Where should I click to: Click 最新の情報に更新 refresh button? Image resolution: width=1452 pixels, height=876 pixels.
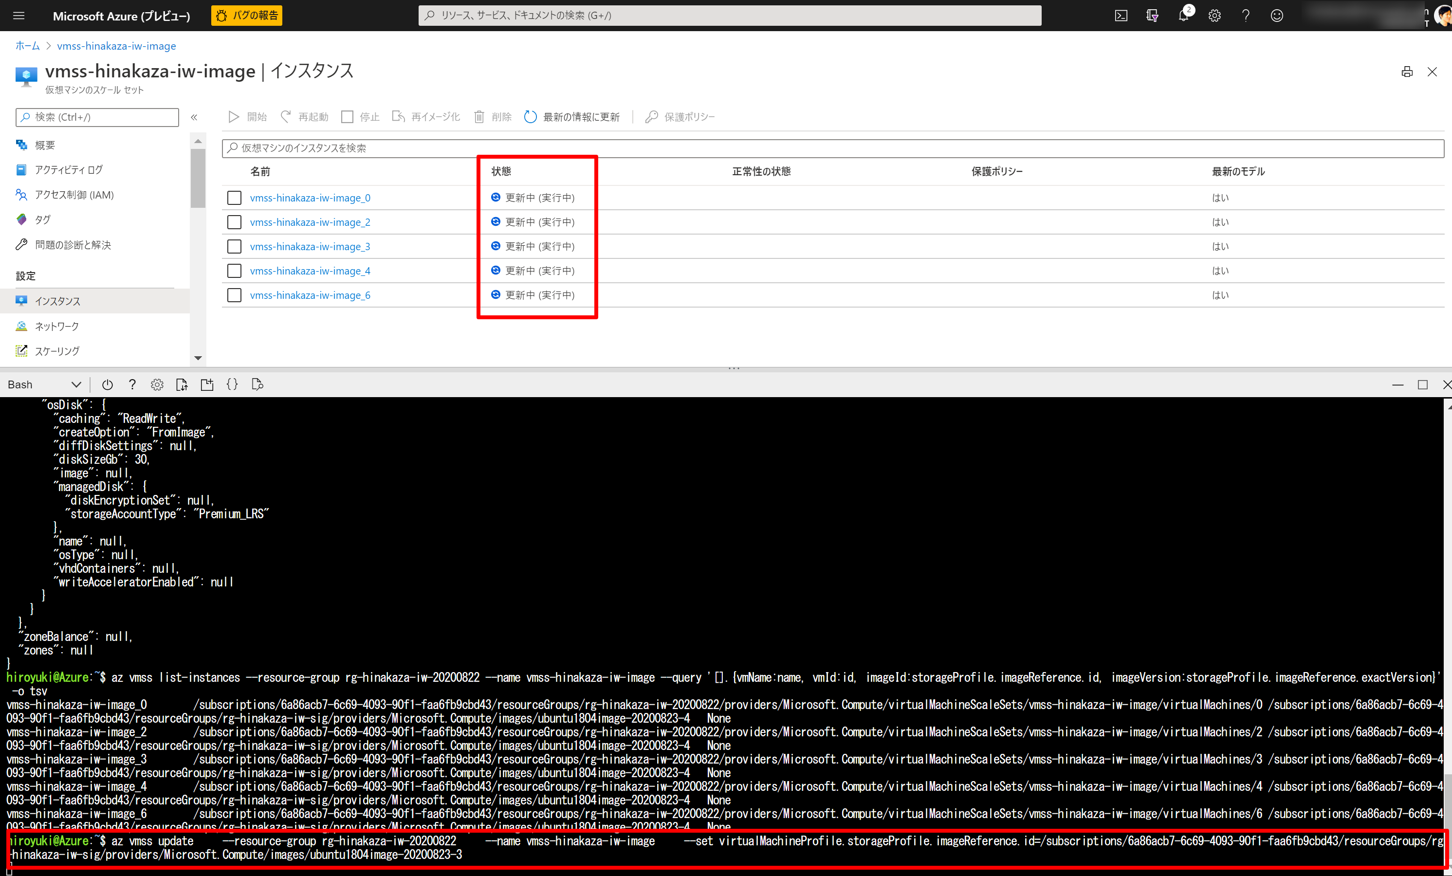click(571, 117)
